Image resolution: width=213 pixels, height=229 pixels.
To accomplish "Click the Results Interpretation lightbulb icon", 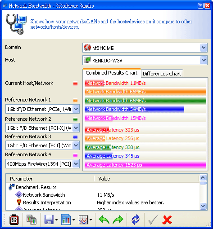I will tap(19, 202).
